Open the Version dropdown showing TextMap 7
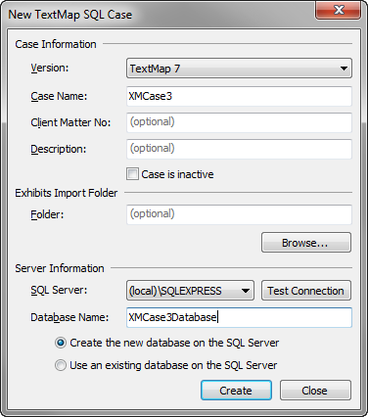 [239, 69]
